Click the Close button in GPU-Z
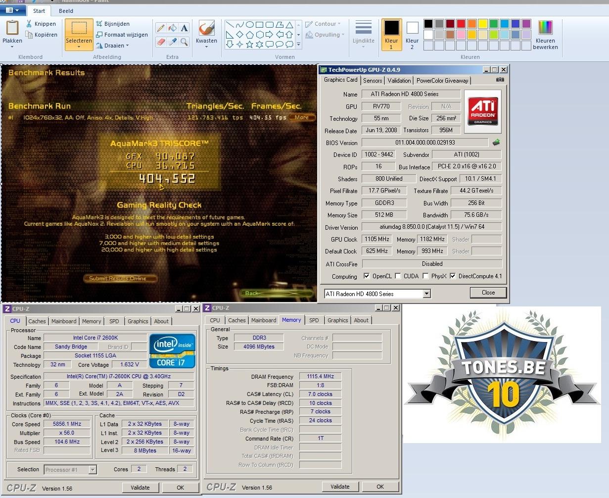The width and height of the screenshot is (609, 498). (488, 293)
